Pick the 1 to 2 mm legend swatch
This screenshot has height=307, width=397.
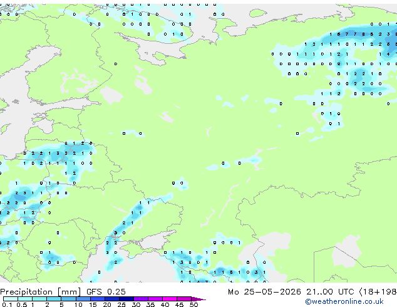39,299
